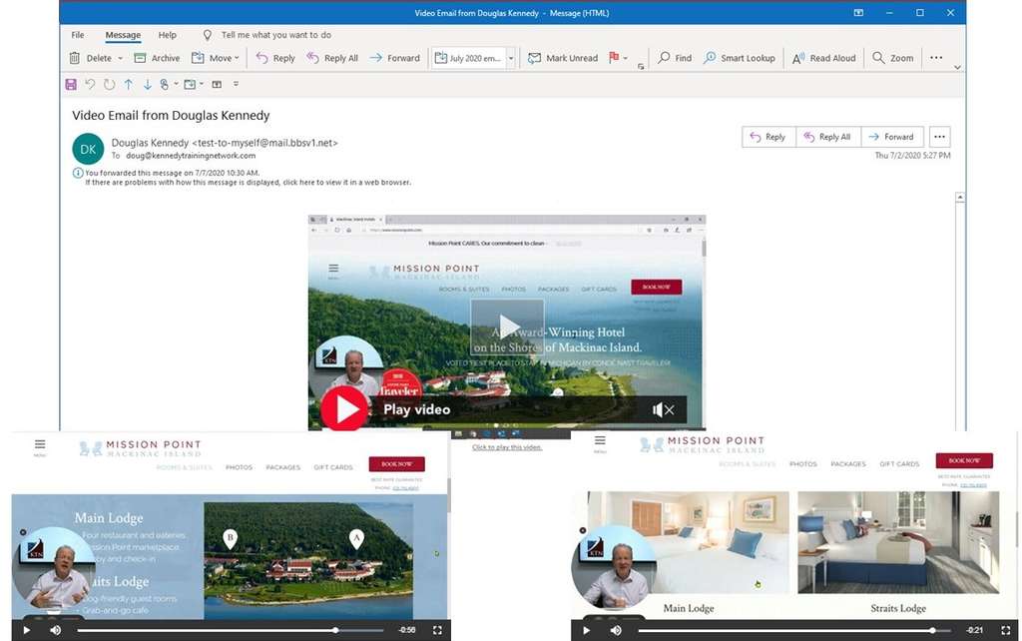1022x641 pixels.
Task: Unmute the email video speaker icon
Action: pos(663,409)
